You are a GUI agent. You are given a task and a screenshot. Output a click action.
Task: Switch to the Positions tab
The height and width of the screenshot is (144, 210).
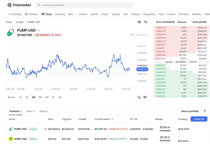[15, 111]
